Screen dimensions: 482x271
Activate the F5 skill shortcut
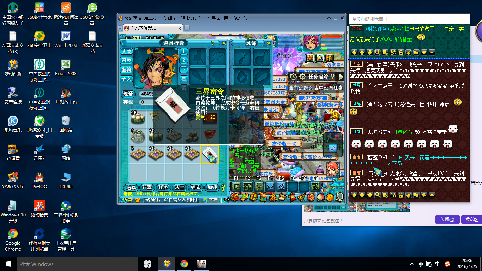[x=281, y=187]
